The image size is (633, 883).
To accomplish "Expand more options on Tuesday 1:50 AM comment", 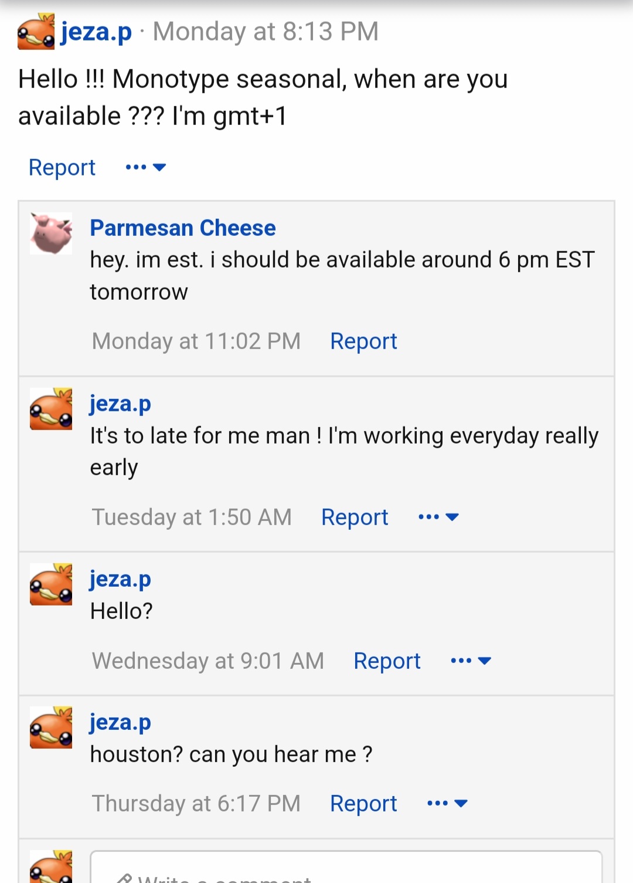I will tap(438, 517).
